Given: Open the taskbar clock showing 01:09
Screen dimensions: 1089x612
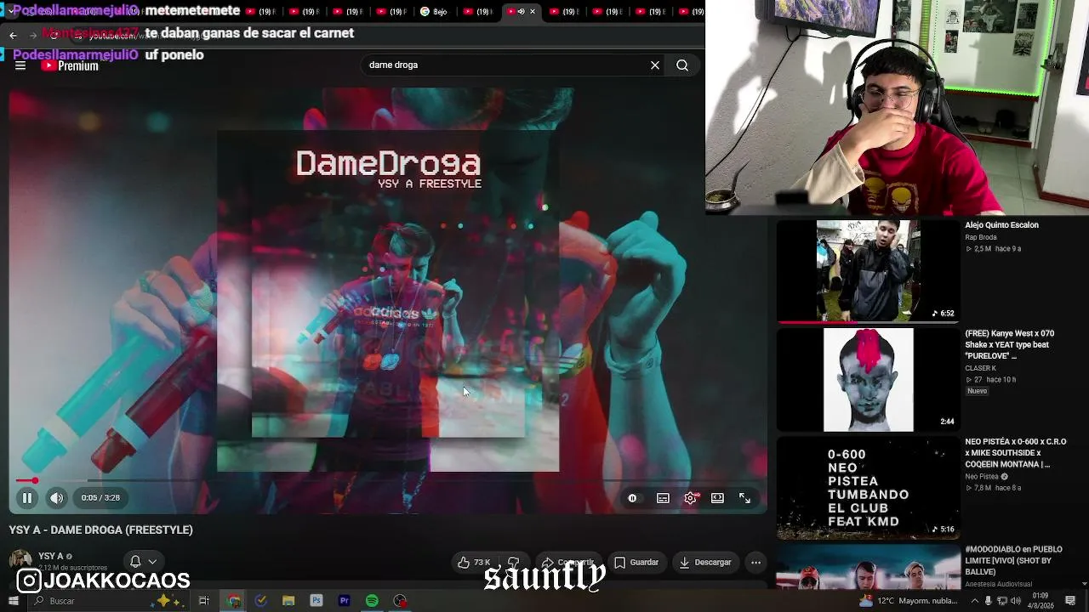Looking at the screenshot, I should (x=1040, y=601).
